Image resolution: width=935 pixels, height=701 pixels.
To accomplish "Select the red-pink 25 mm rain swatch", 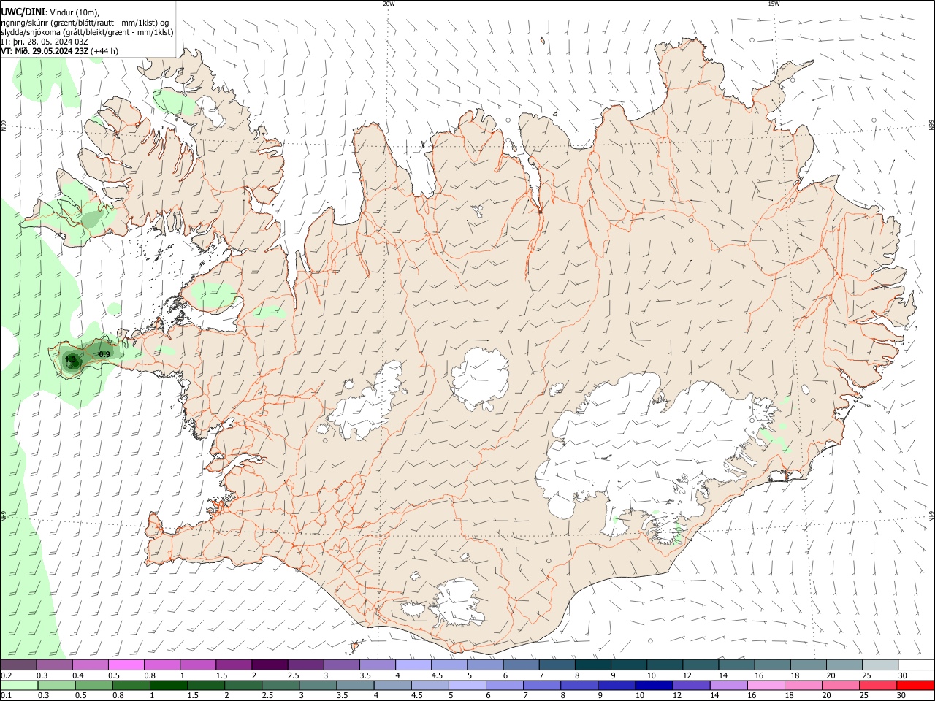I will 878,686.
